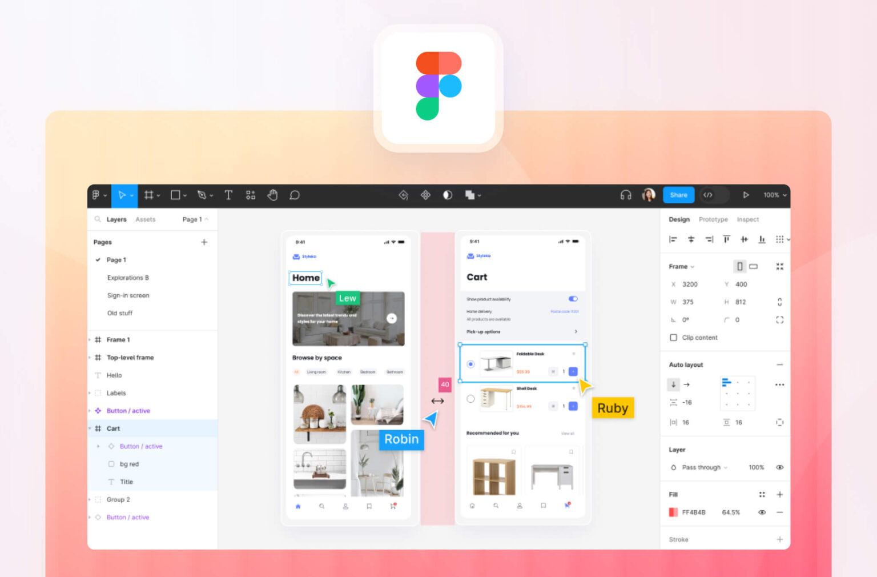Click the Share button

[x=678, y=195]
